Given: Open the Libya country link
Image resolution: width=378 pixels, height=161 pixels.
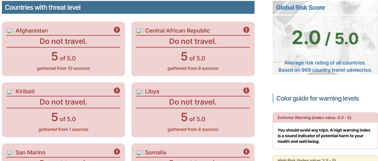Looking at the screenshot, I should coord(152,91).
